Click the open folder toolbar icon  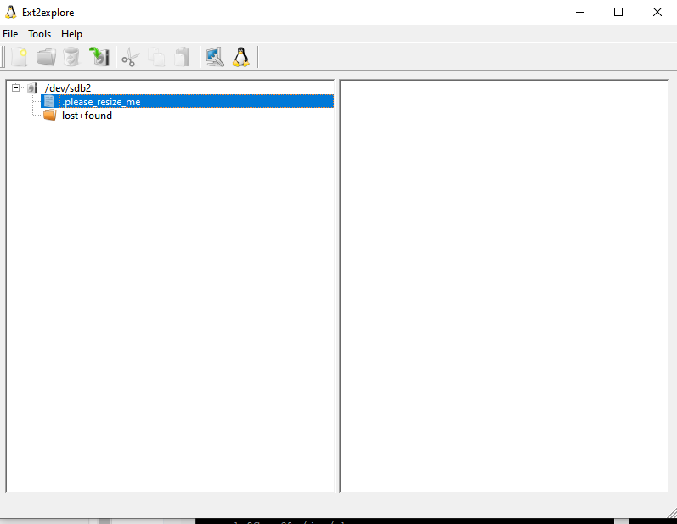45,57
